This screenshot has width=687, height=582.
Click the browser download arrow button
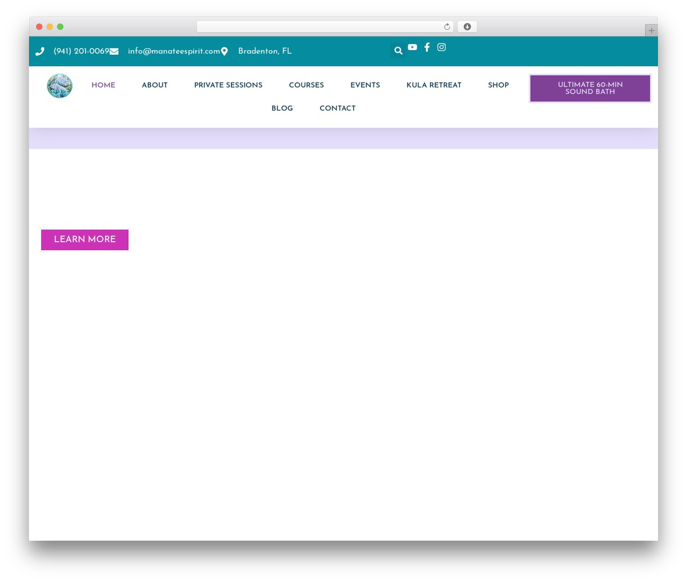pyautogui.click(x=467, y=27)
